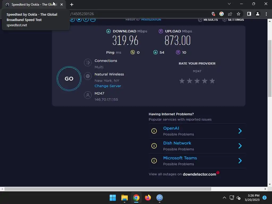This screenshot has width=272, height=204.
Task: Open File Explorer from taskbar
Action: 125,198
